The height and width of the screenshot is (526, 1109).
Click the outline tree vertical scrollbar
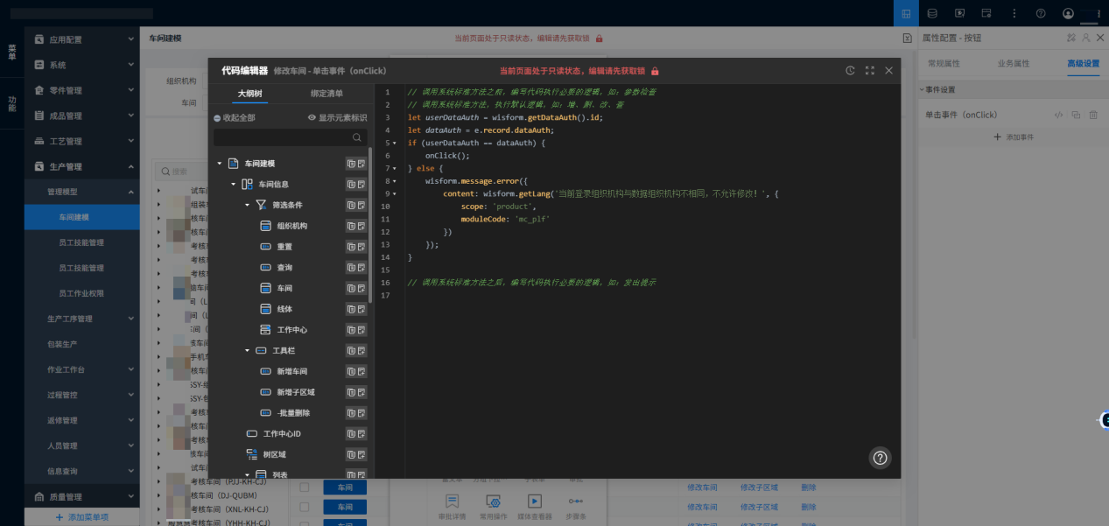pyautogui.click(x=370, y=228)
